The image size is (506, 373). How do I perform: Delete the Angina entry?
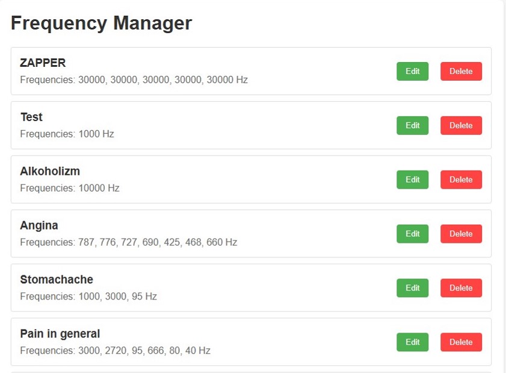coord(461,234)
